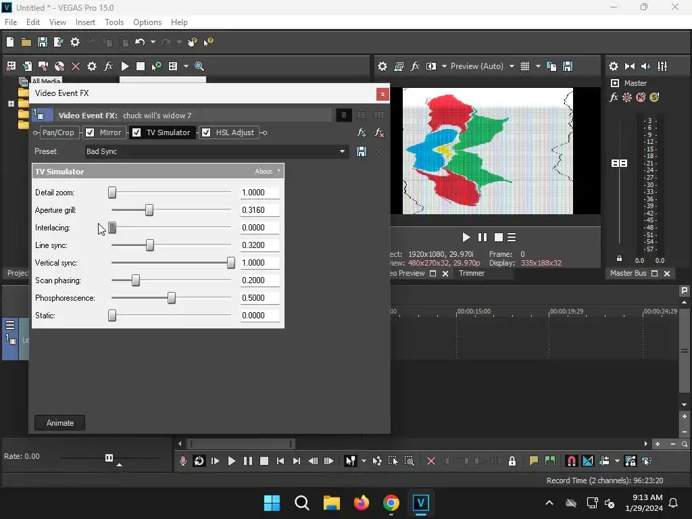692x519 pixels.
Task: Expand the Bad Sync preset dropdown
Action: pyautogui.click(x=342, y=151)
